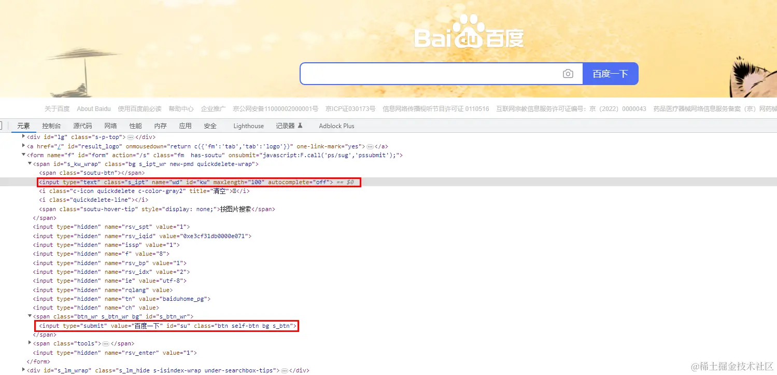The height and width of the screenshot is (375, 777).
Task: Select the hidden input name="issp" line
Action: (x=106, y=245)
